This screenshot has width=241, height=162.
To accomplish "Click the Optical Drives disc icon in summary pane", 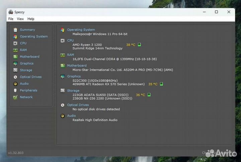I will click(x=63, y=105).
